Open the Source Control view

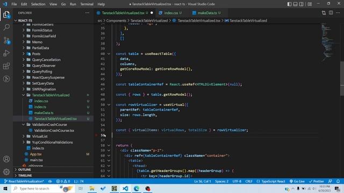[6, 40]
